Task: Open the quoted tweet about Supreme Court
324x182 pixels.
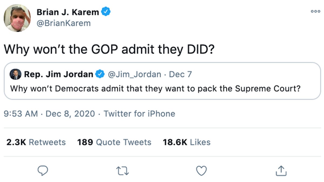Action: coord(155,88)
